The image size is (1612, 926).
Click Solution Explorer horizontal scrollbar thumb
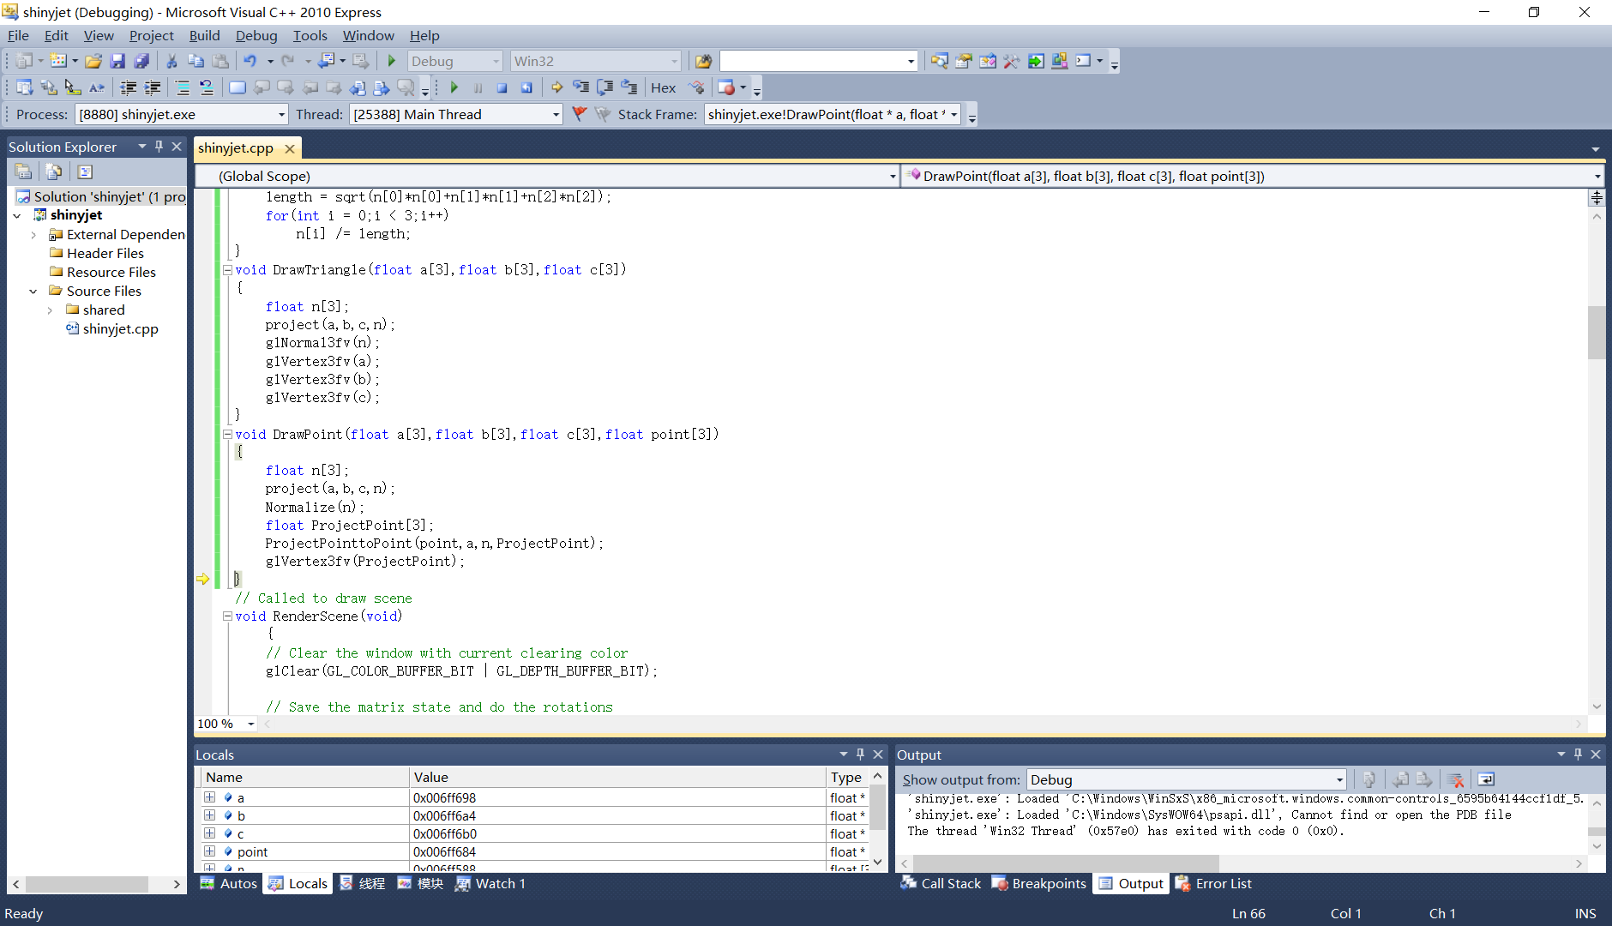pyautogui.click(x=87, y=883)
